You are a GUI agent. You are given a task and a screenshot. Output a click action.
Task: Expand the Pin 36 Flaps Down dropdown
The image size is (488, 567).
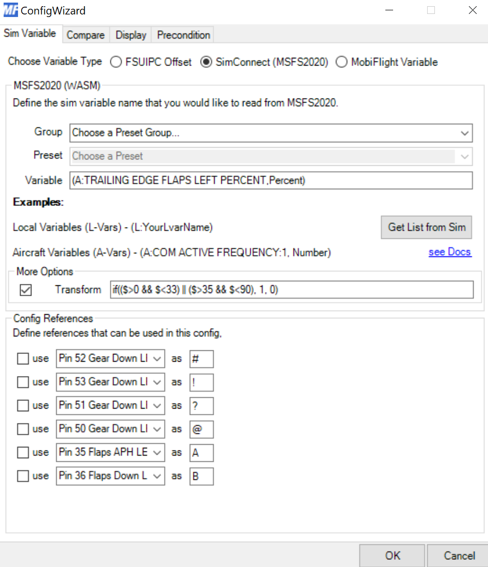pos(110,476)
